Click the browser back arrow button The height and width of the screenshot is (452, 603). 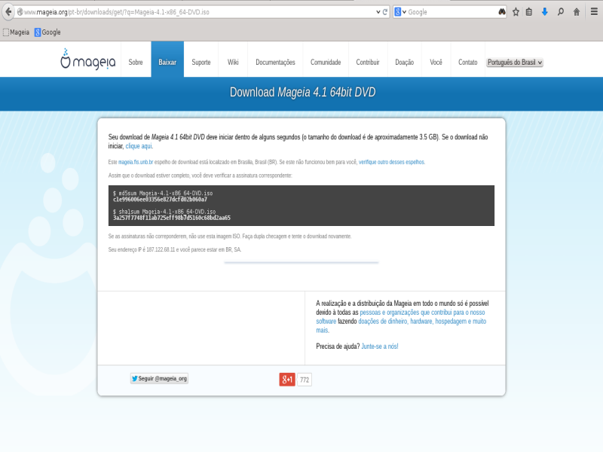(8, 12)
